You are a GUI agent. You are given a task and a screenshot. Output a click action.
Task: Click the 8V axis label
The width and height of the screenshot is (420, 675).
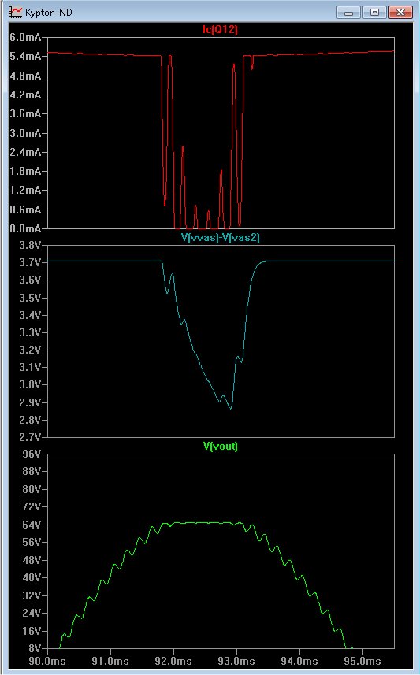[35, 648]
